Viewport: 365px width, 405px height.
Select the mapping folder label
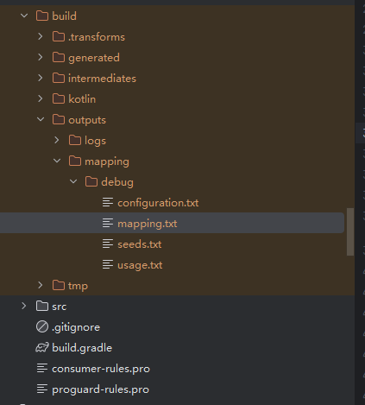click(x=107, y=161)
